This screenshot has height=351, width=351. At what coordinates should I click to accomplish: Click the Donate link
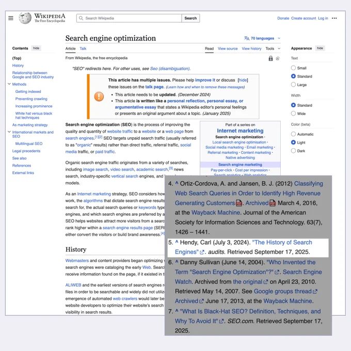click(x=283, y=19)
